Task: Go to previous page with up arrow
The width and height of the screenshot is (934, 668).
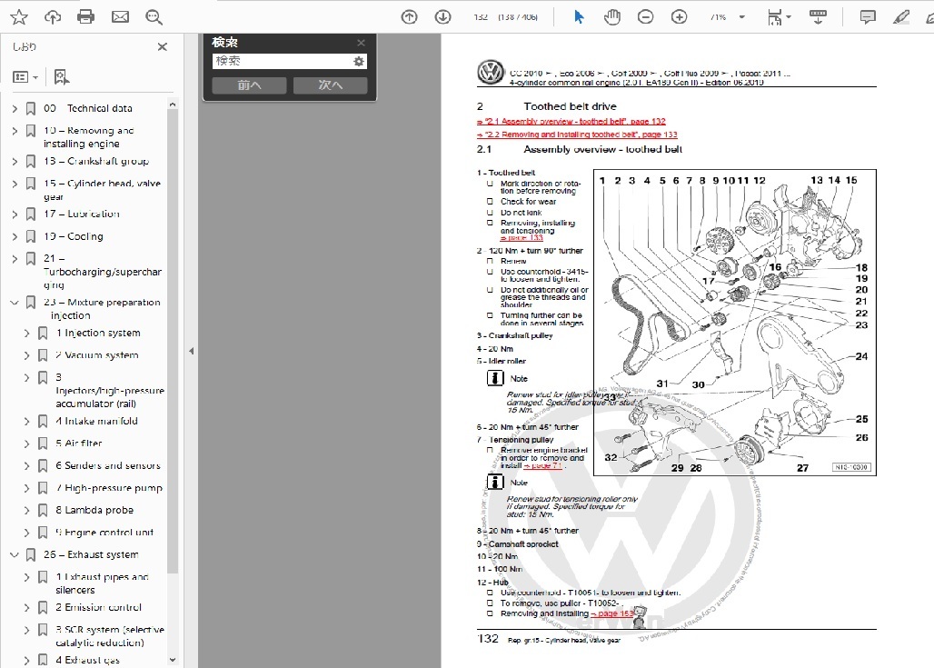Action: pyautogui.click(x=409, y=16)
